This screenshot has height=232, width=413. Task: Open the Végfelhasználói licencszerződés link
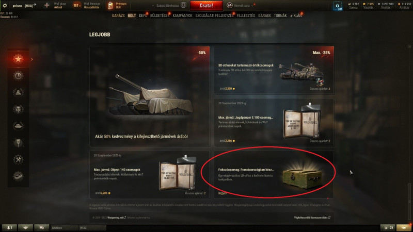click(312, 218)
